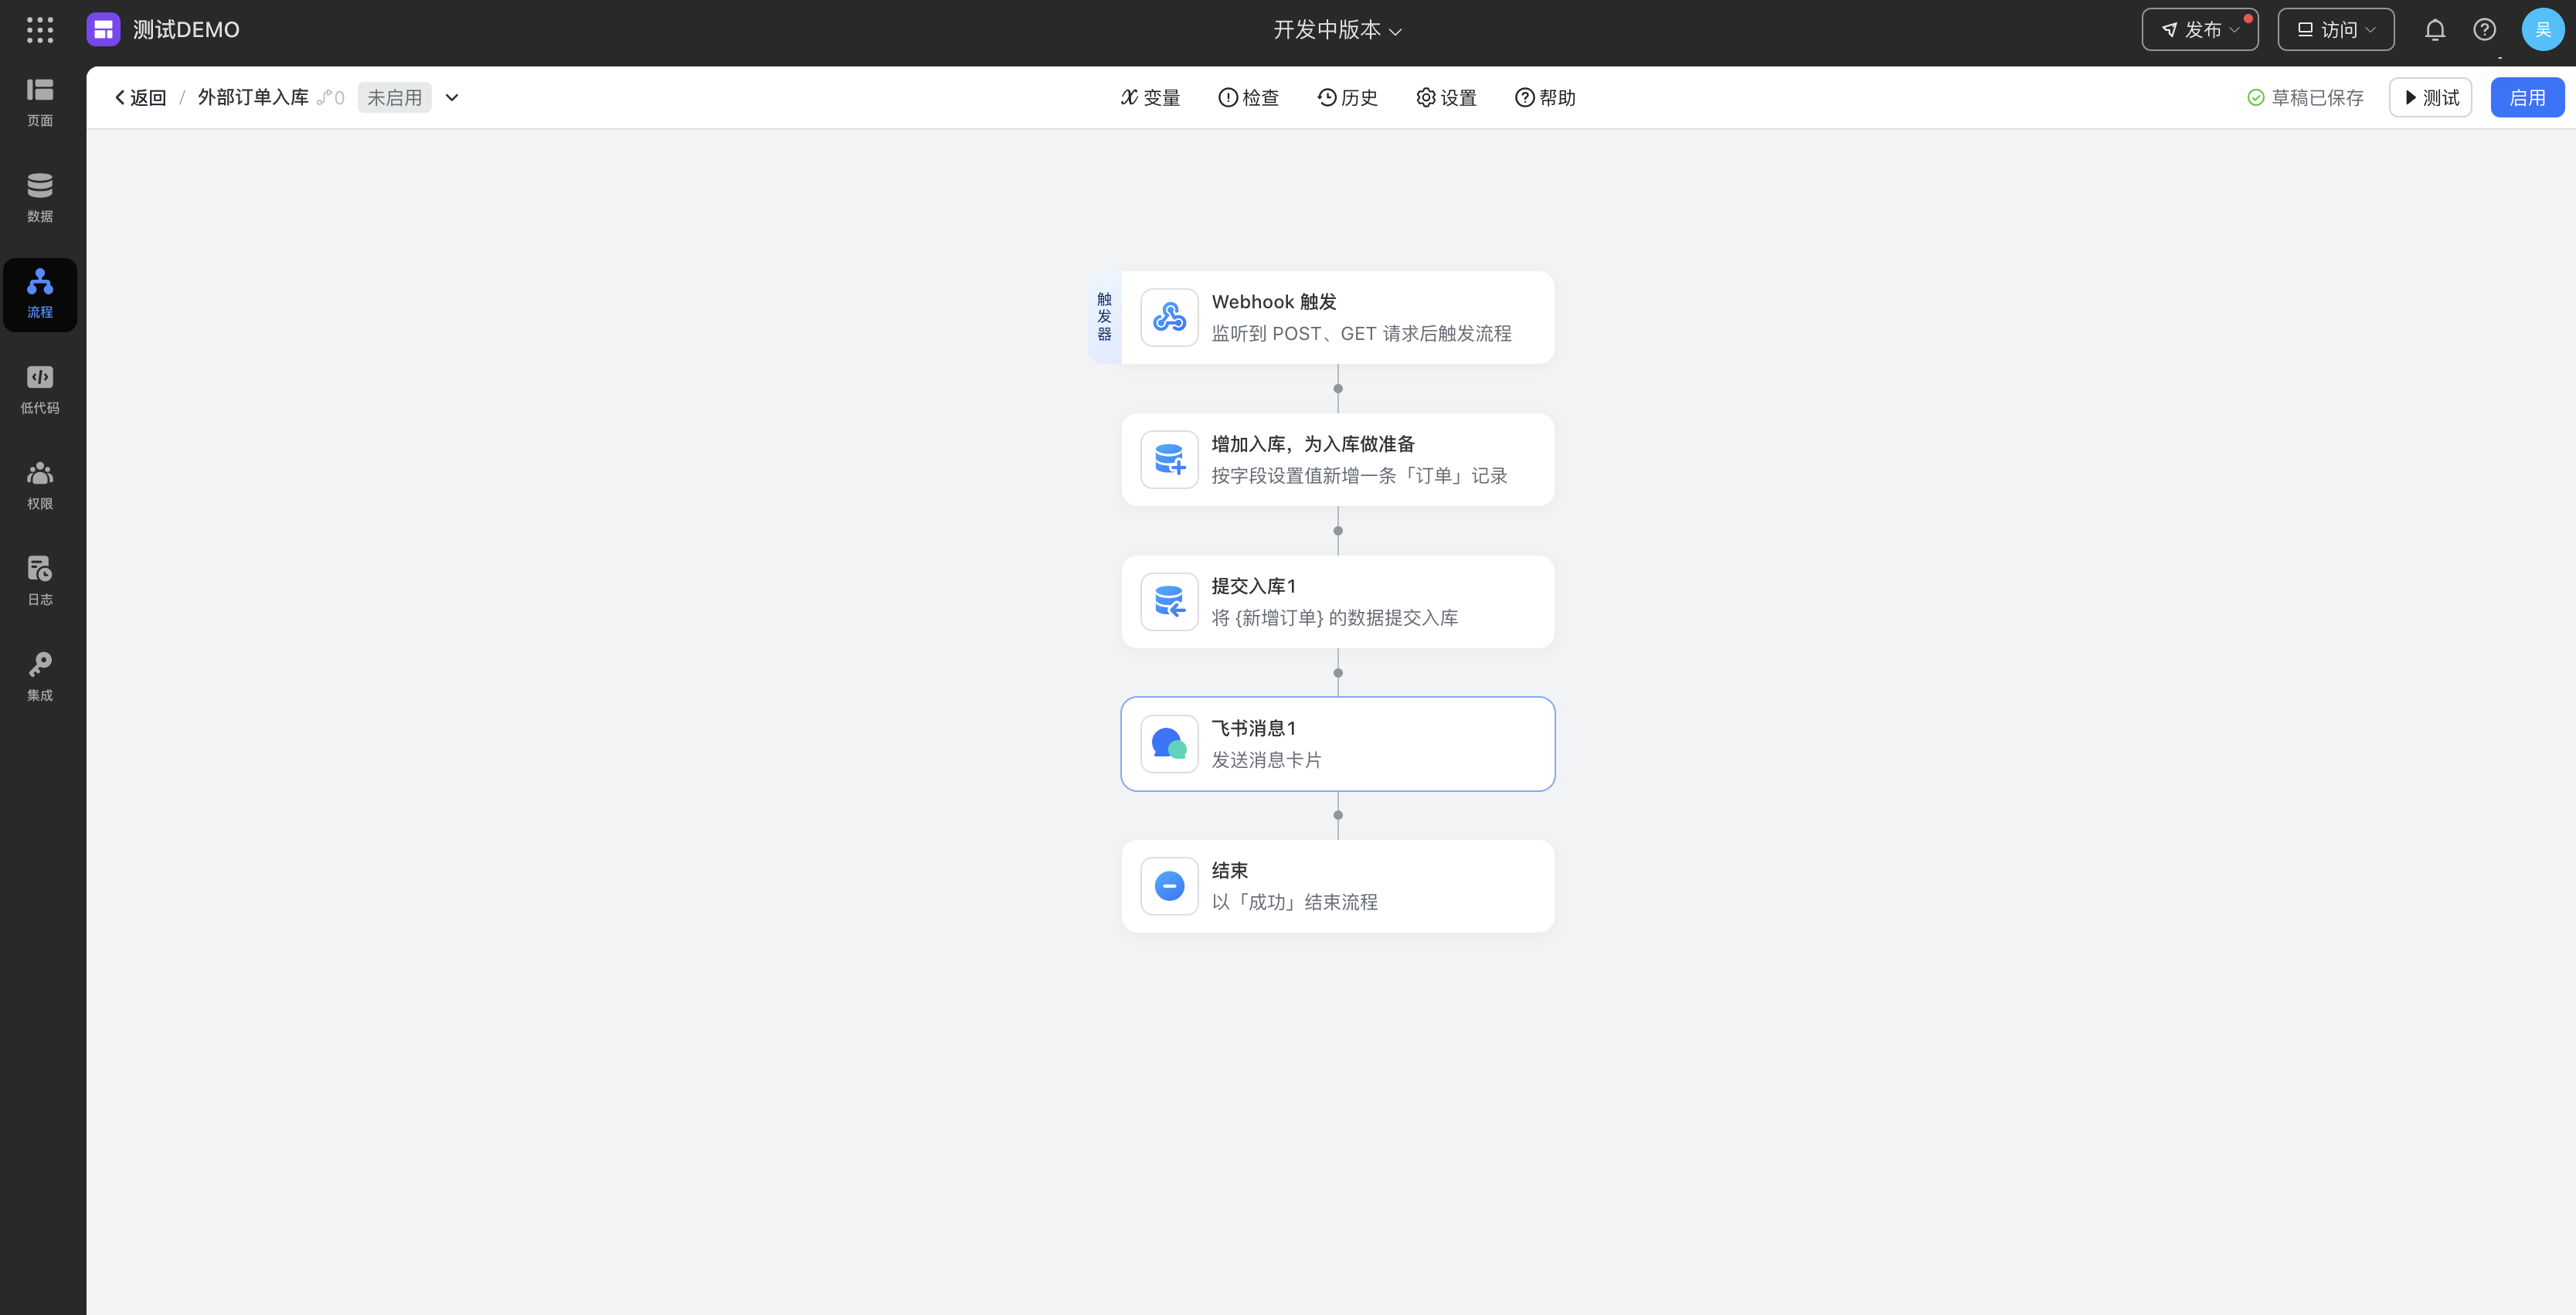Open the 访问 dropdown button
Viewport: 2576px width, 1315px height.
pos(2335,30)
